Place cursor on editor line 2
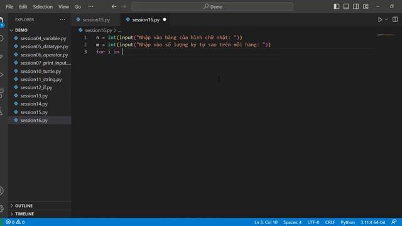Viewport: 402px width, 226px height. (183, 45)
